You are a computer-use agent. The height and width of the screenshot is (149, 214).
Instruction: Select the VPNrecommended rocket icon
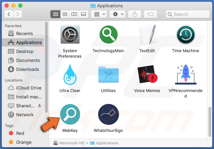click(x=186, y=74)
